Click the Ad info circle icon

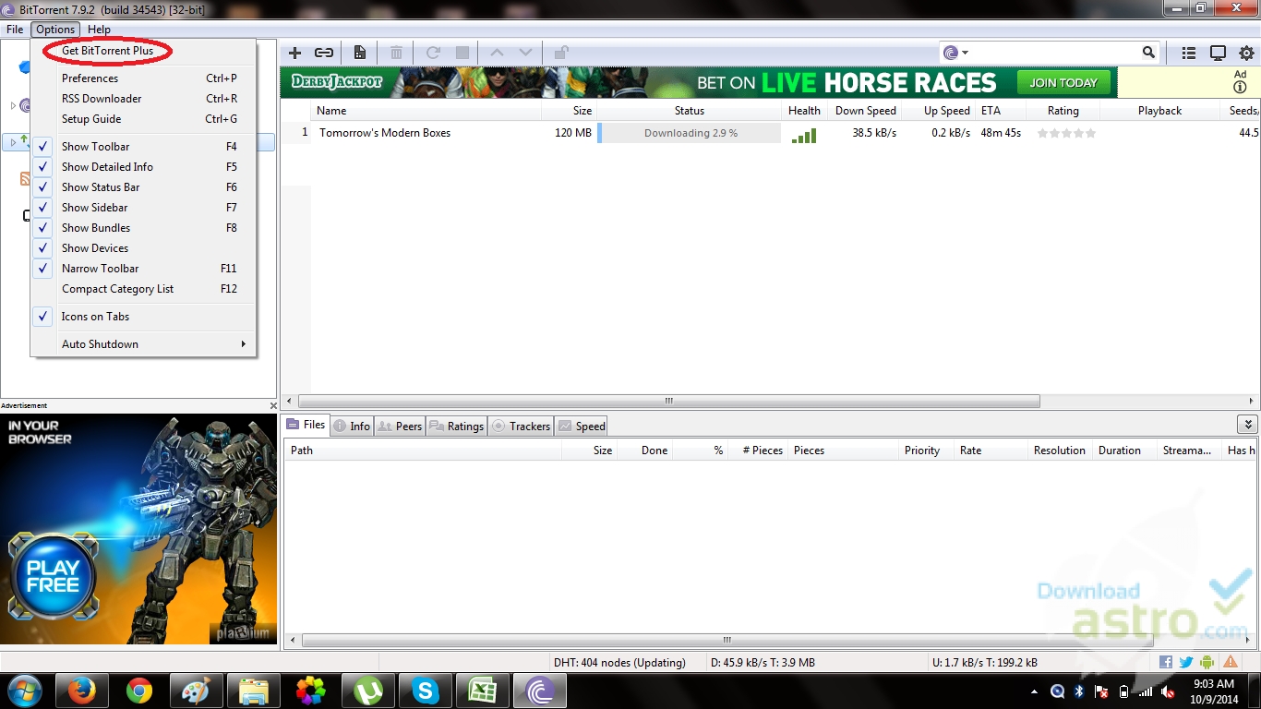pos(1240,88)
